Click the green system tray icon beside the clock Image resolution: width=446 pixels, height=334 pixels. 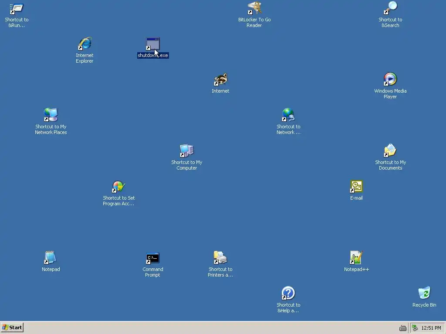click(x=415, y=328)
